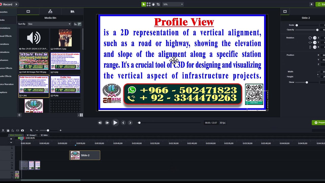Click the Split icon above timeline
This screenshot has height=183, width=325.
click(x=18, y=130)
